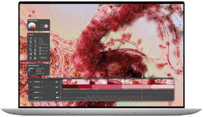Image resolution: width=203 pixels, height=117 pixels.
Task: Select the small fourth clip on Track - 1
Action: [x=129, y=82]
